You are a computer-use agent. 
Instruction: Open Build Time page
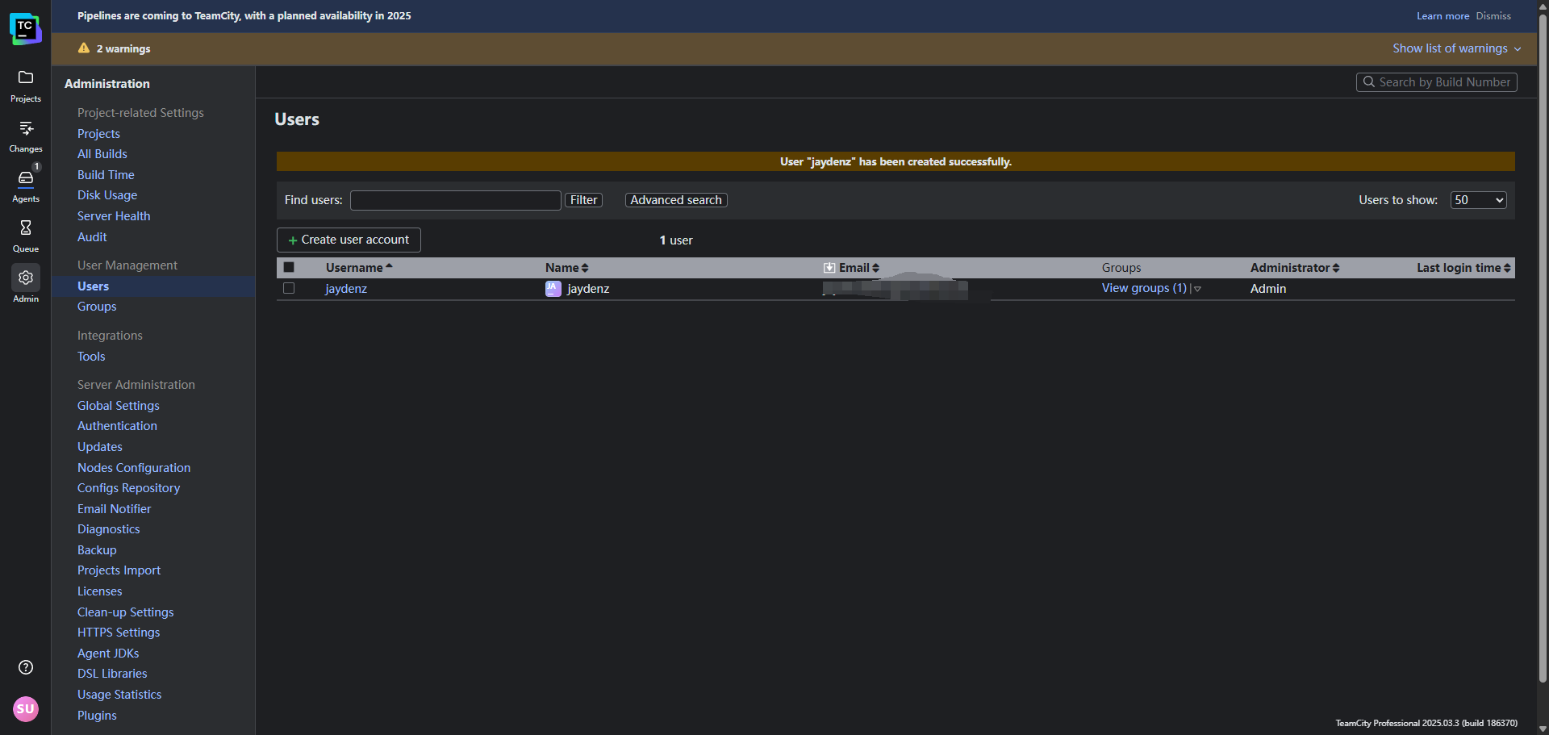click(x=106, y=175)
